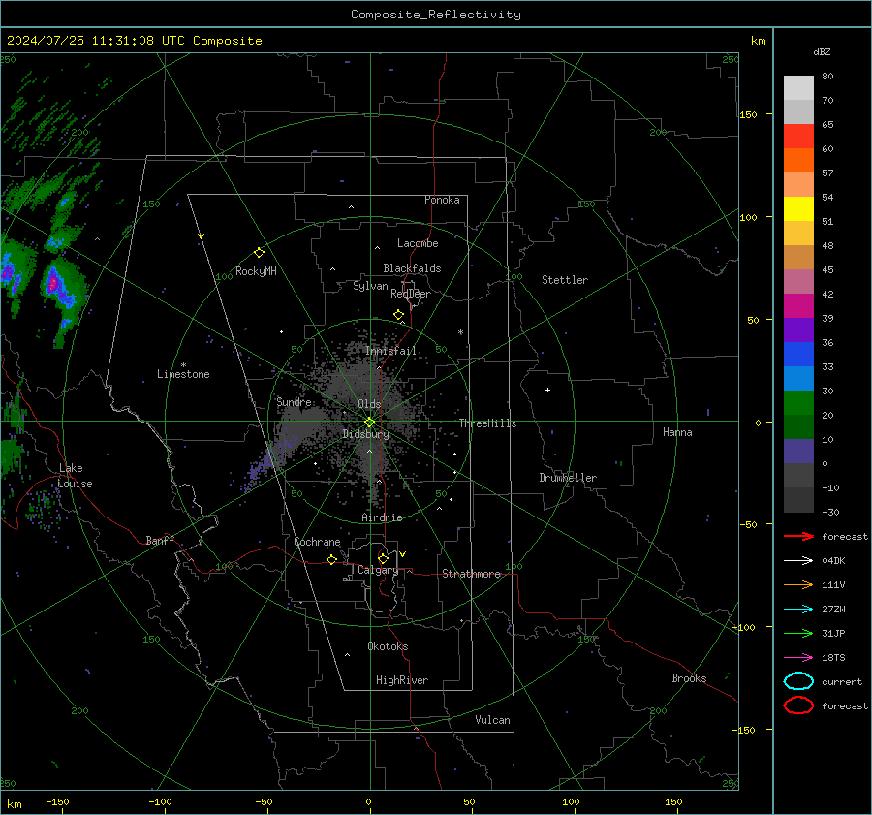Click the Composite_Reflectivity title

click(436, 15)
